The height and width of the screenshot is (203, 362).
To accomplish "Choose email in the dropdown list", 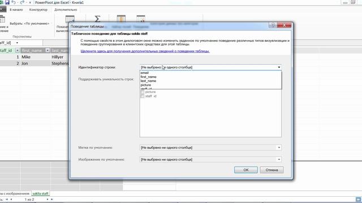I will pyautogui.click(x=211, y=73).
